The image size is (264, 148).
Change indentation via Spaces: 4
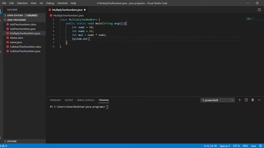(225, 146)
